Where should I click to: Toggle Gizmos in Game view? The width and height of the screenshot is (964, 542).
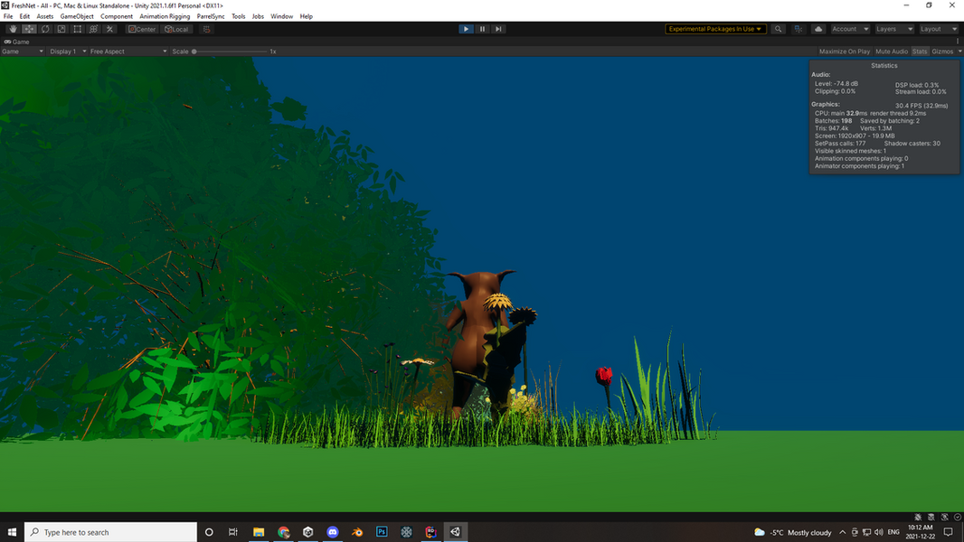[942, 51]
